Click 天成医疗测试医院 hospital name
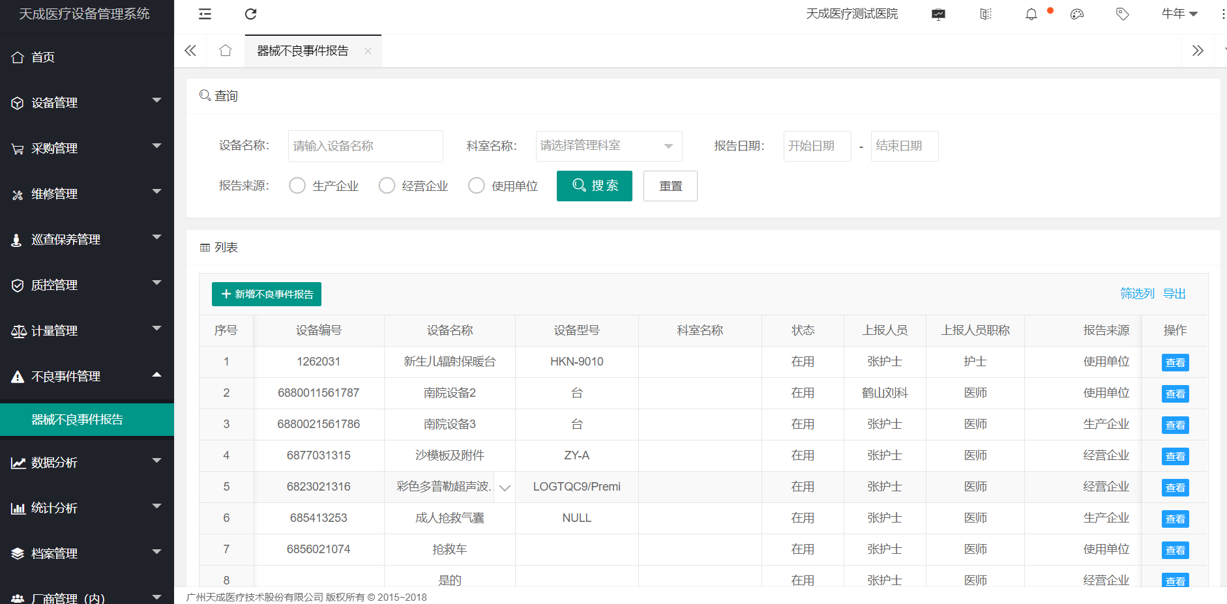 pos(852,14)
